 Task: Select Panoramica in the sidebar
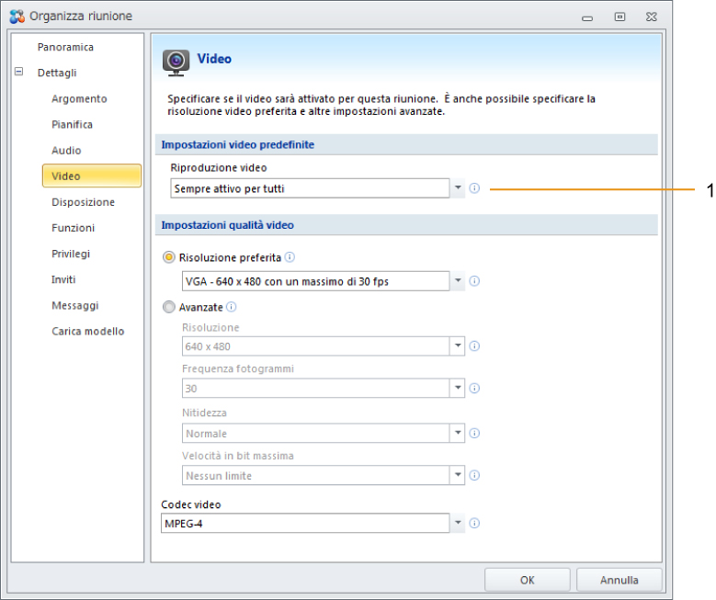pyautogui.click(x=65, y=47)
